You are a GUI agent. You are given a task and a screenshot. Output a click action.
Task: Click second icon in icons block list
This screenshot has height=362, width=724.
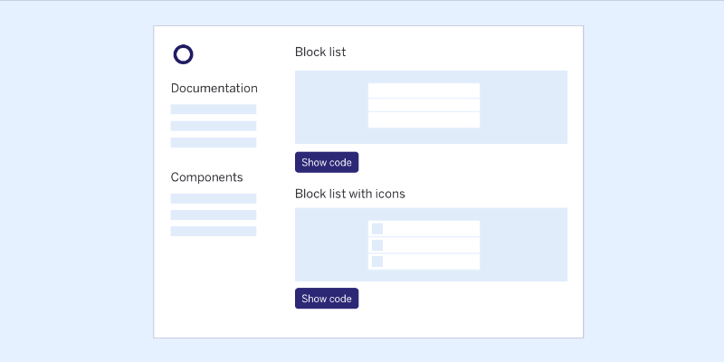point(377,245)
